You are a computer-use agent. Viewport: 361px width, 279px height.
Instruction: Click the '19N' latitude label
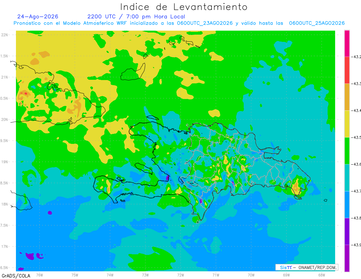pyautogui.click(x=5, y=162)
